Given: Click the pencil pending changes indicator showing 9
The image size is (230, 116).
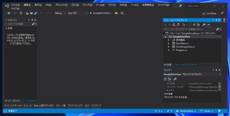Looking at the screenshot, I should [x=169, y=111].
